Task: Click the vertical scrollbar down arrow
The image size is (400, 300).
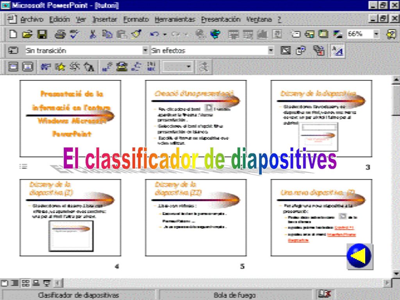Action: pos(396,273)
